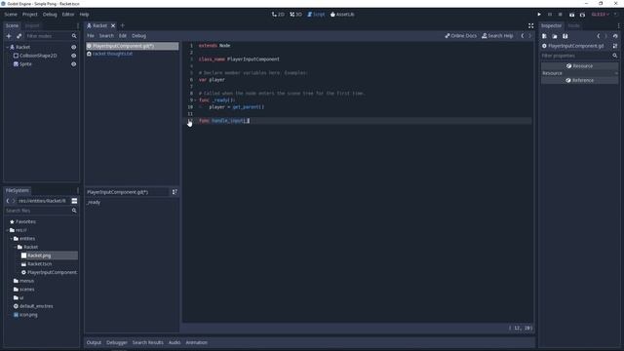Open the Inspector object history list icon

(615, 36)
